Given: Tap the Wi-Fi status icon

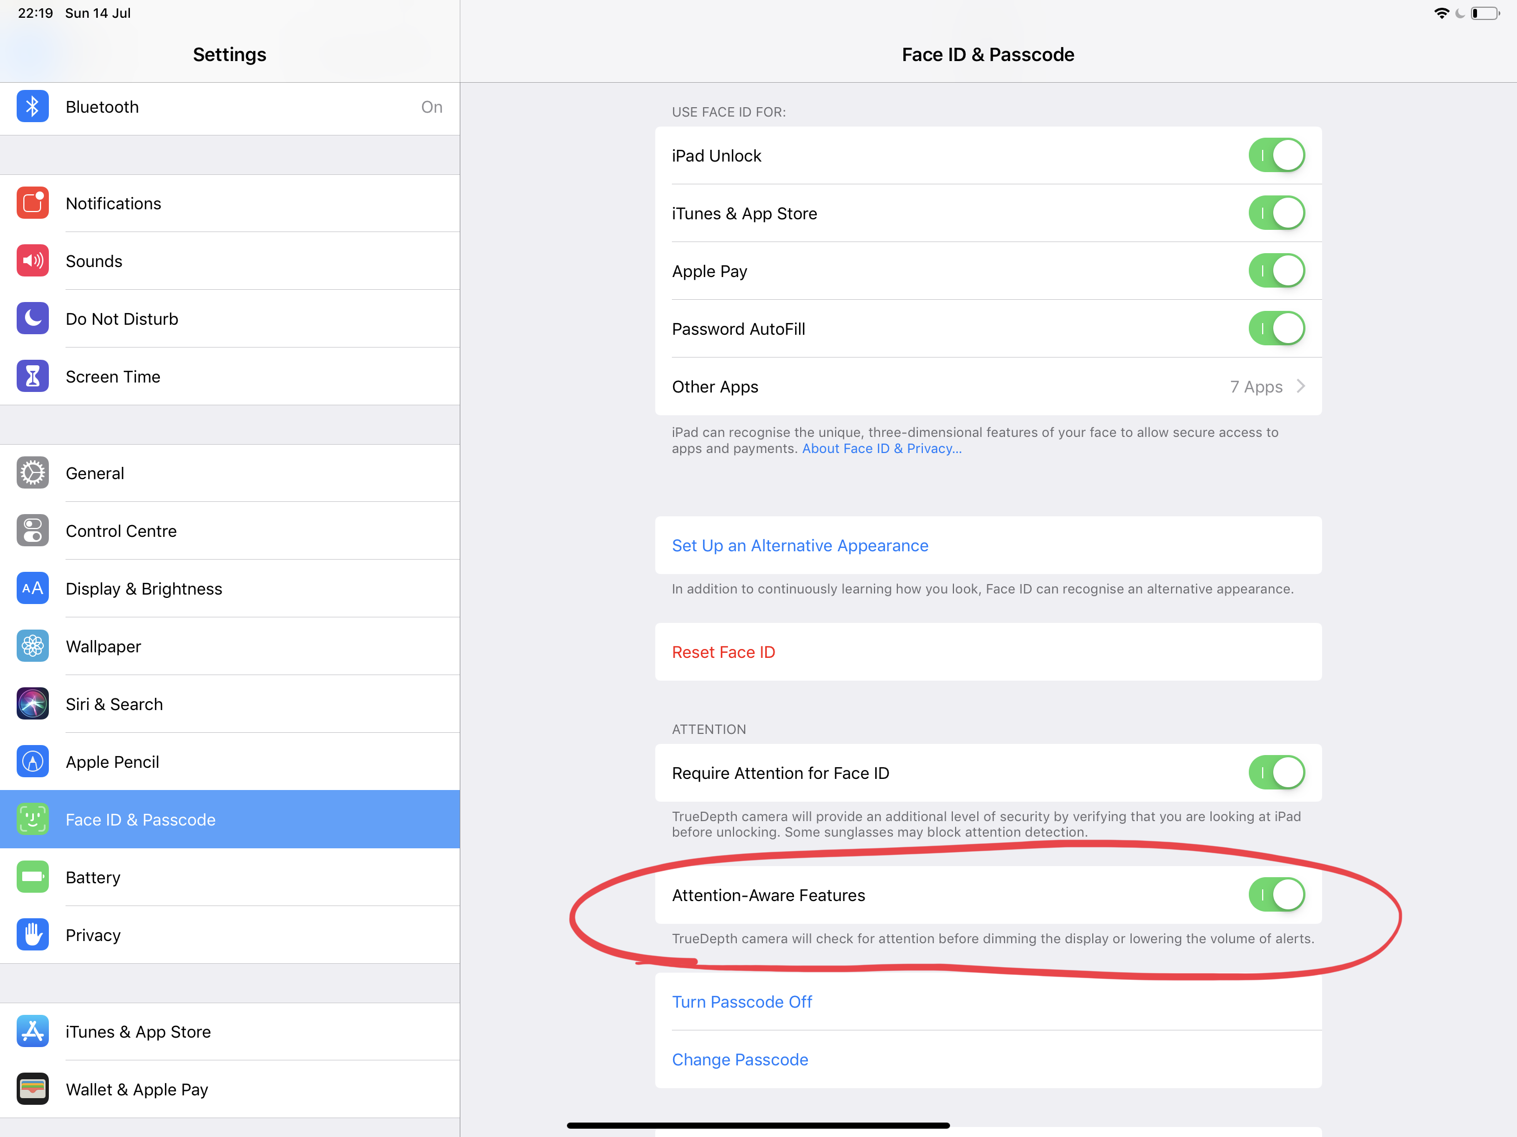Looking at the screenshot, I should [x=1441, y=13].
